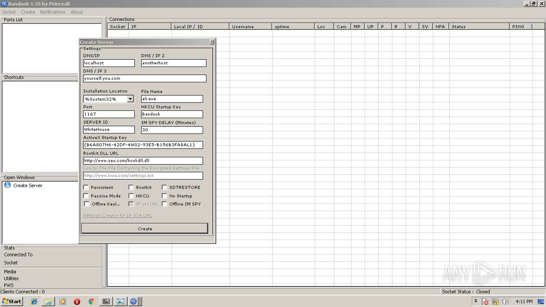Click the Socket column header
The width and height of the screenshot is (546, 307).
118,26
